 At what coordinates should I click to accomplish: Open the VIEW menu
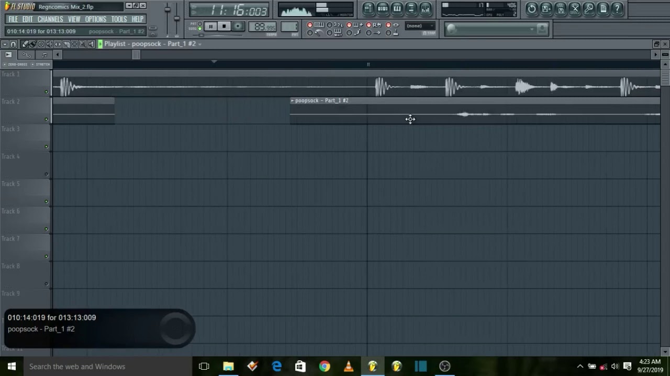tap(74, 19)
